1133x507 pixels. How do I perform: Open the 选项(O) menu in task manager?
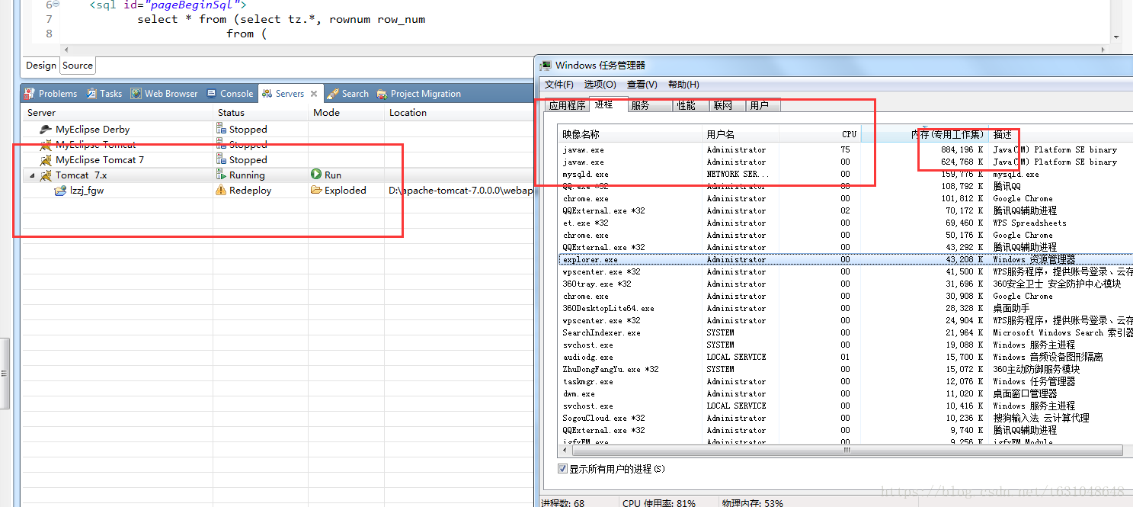(x=600, y=85)
